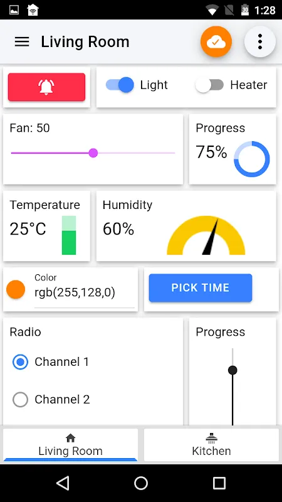Tap the Android home circle icon
Screen dimensions: 282x502
pyautogui.click(x=141, y=483)
